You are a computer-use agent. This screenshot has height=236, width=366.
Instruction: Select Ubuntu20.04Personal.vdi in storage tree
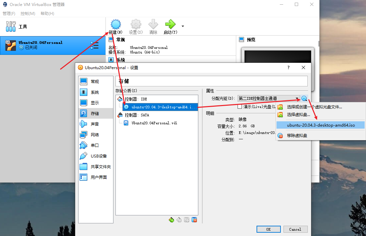tap(154, 123)
